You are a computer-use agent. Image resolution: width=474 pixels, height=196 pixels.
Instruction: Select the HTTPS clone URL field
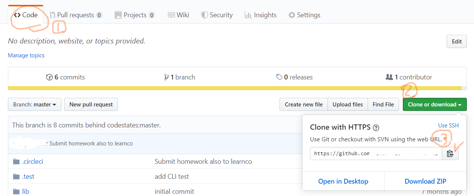(376, 153)
